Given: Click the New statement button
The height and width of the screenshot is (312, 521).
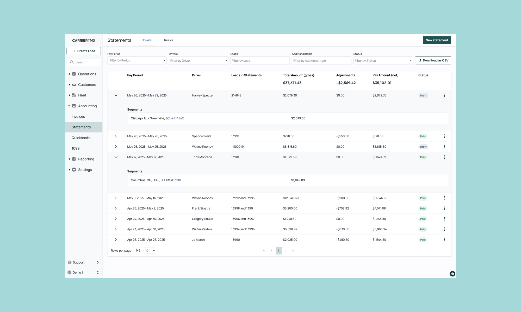Looking at the screenshot, I should [x=437, y=40].
